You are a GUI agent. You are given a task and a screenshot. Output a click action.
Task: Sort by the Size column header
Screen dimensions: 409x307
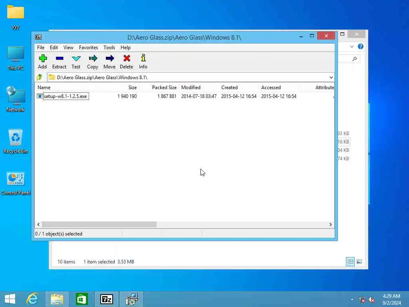coord(119,88)
